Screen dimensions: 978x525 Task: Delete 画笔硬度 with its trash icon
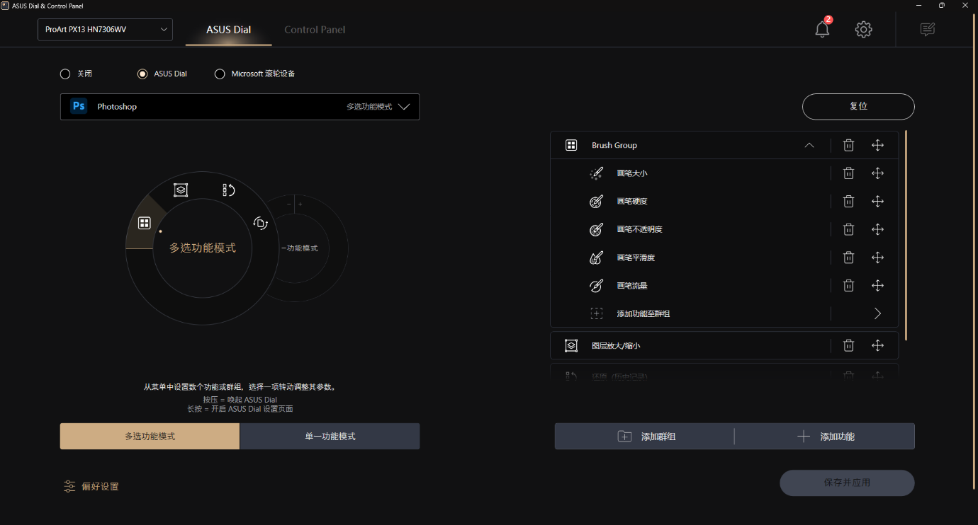click(x=848, y=202)
